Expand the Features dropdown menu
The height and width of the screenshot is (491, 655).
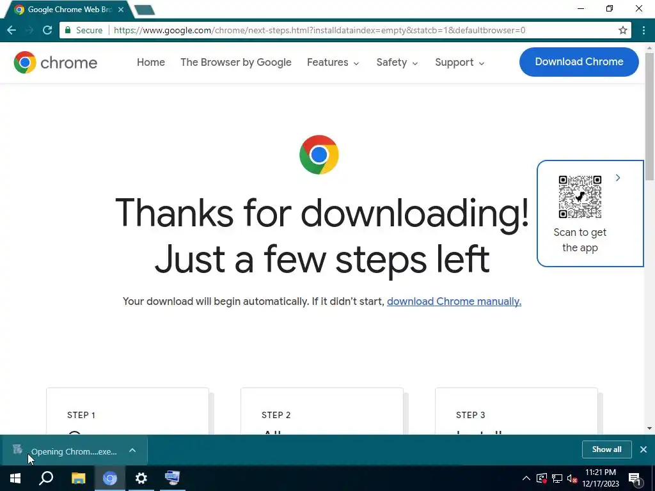(333, 62)
